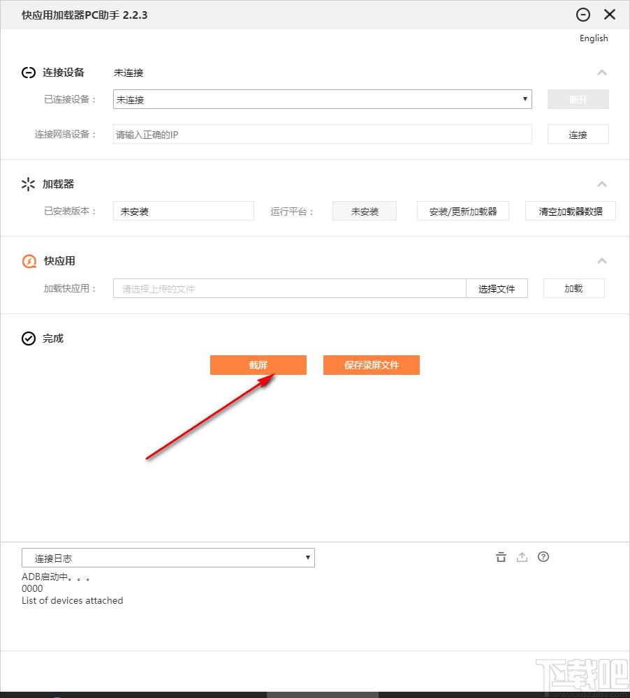Click the 加载器 section star icon
The height and width of the screenshot is (698, 630).
[29, 184]
